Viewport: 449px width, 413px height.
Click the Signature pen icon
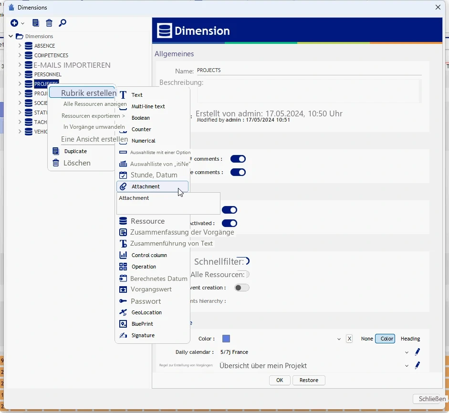pyautogui.click(x=123, y=335)
